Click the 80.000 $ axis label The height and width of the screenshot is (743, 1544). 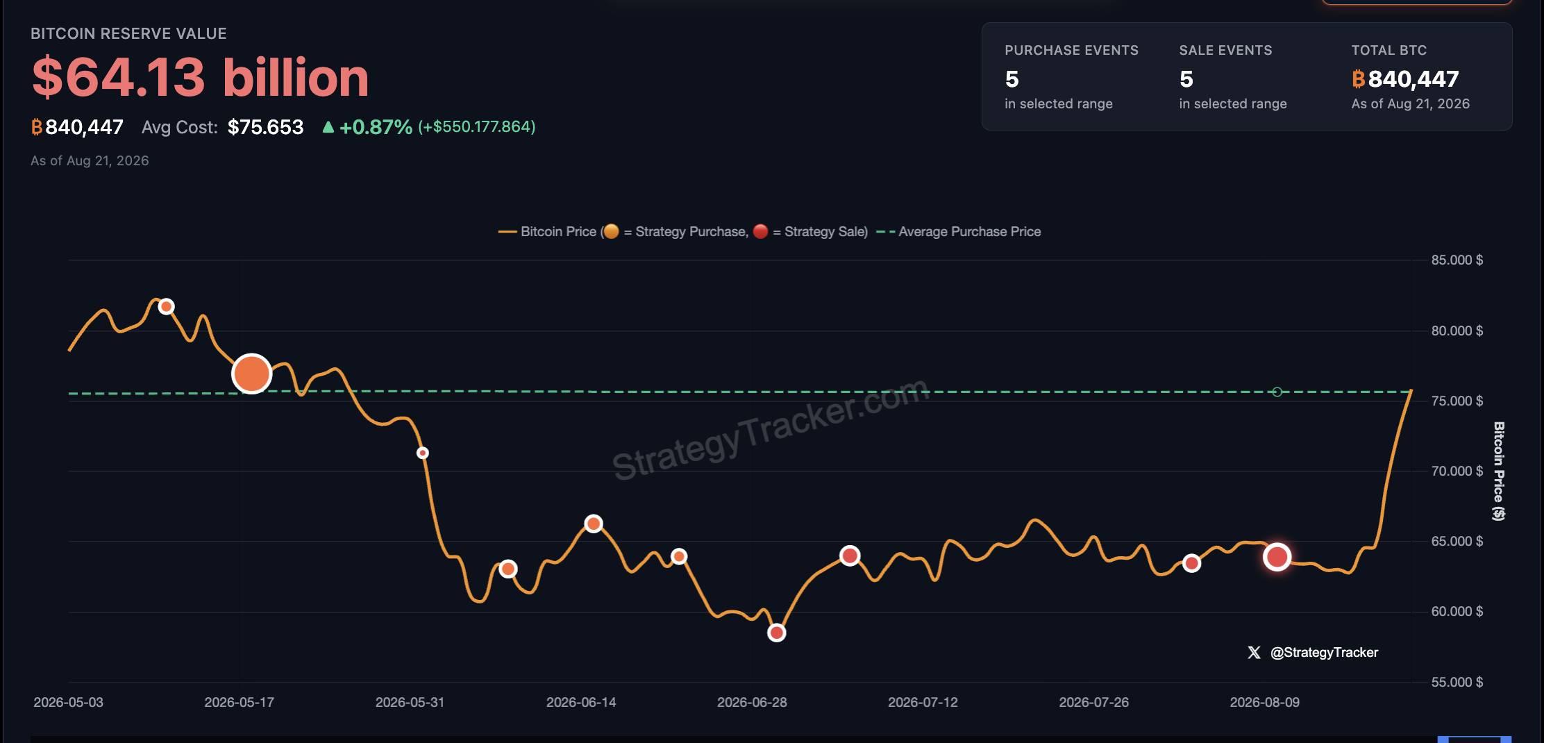pos(1457,331)
